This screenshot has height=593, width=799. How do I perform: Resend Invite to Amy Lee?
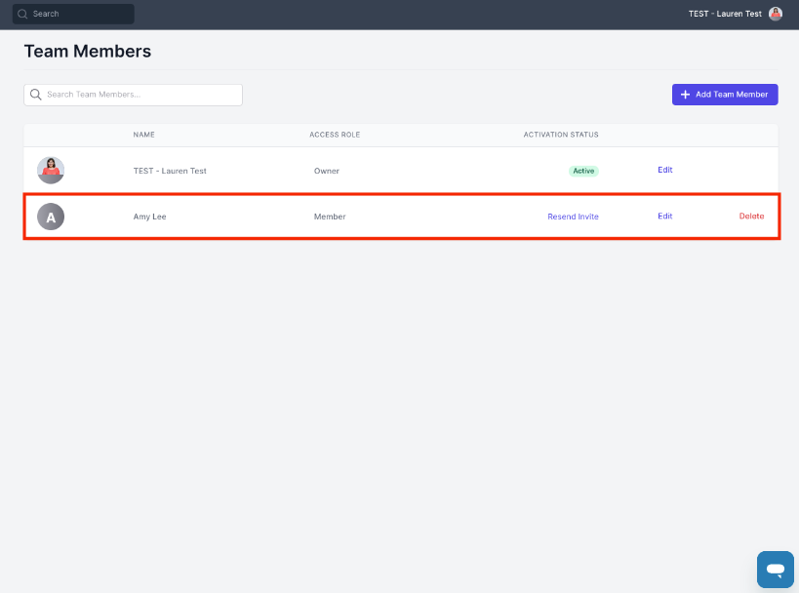[x=574, y=217]
